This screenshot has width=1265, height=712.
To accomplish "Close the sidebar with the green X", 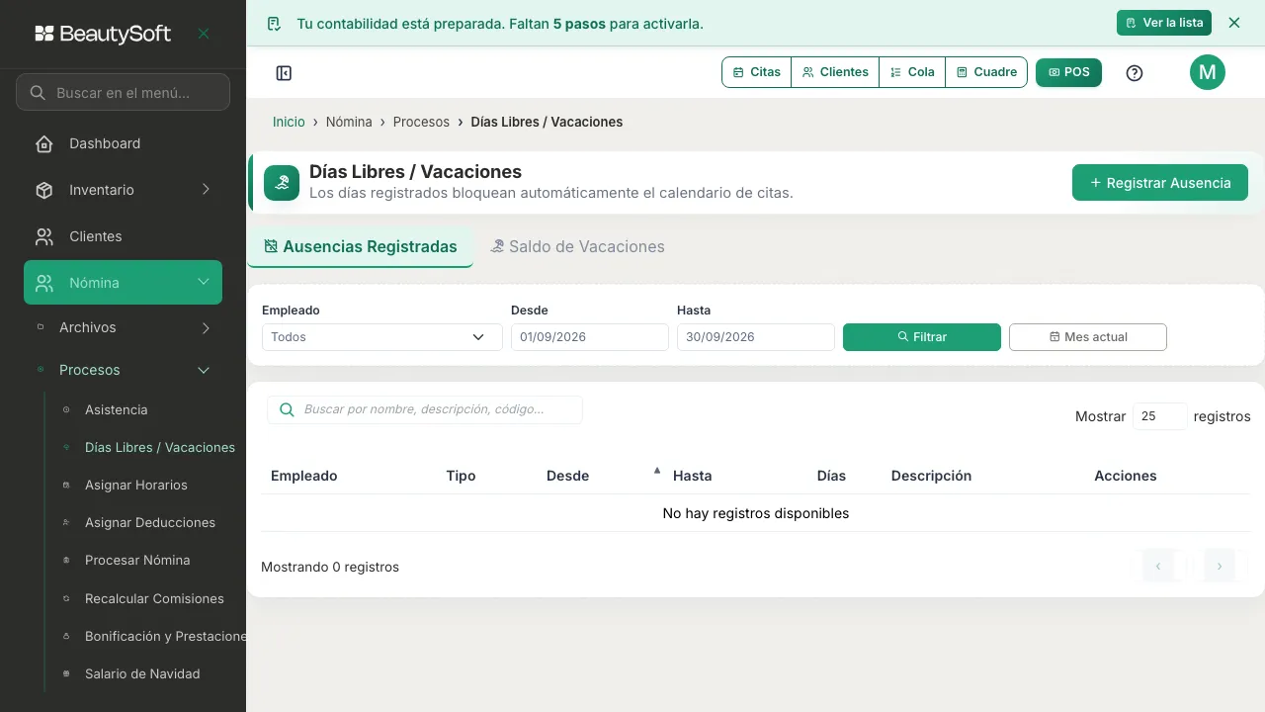I will point(204,34).
